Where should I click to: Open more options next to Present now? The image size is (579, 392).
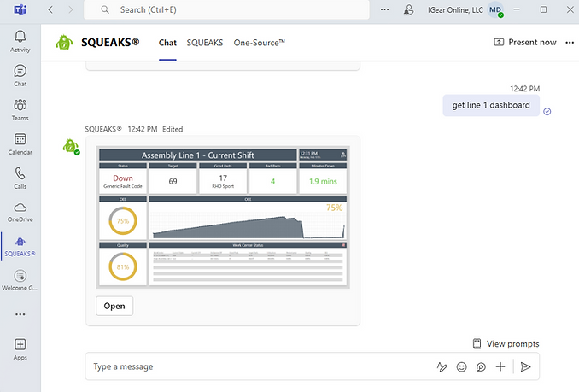(x=570, y=42)
